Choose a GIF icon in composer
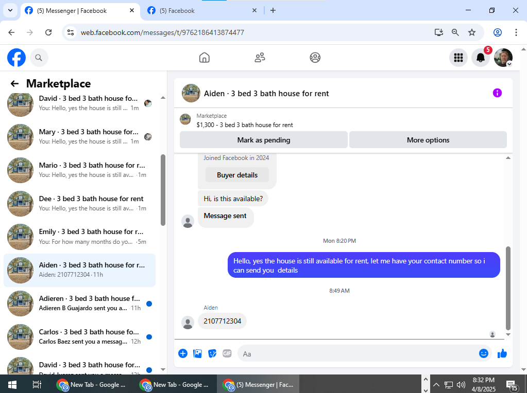Image resolution: width=527 pixels, height=393 pixels. [227, 353]
